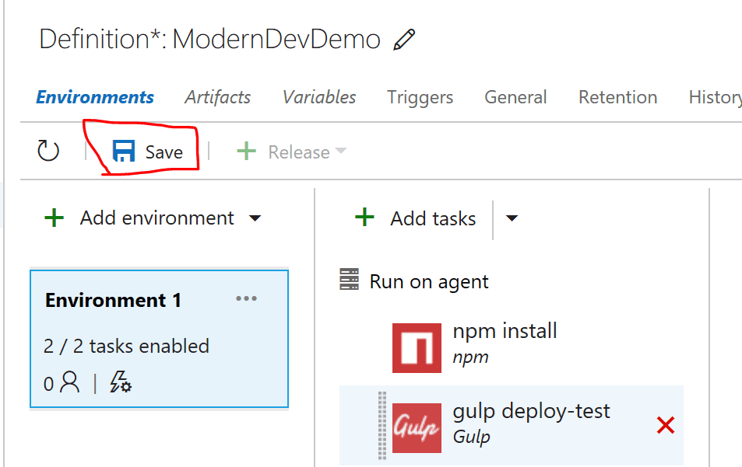Click the red npm task icon
Screen dimensions: 742x467
pyautogui.click(x=417, y=348)
